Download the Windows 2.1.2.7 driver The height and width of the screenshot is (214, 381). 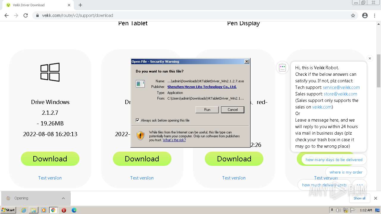tap(50, 159)
